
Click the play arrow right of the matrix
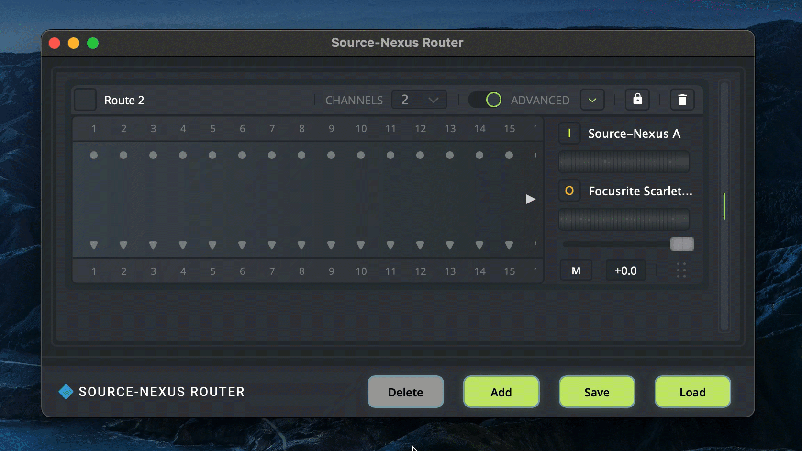tap(530, 199)
